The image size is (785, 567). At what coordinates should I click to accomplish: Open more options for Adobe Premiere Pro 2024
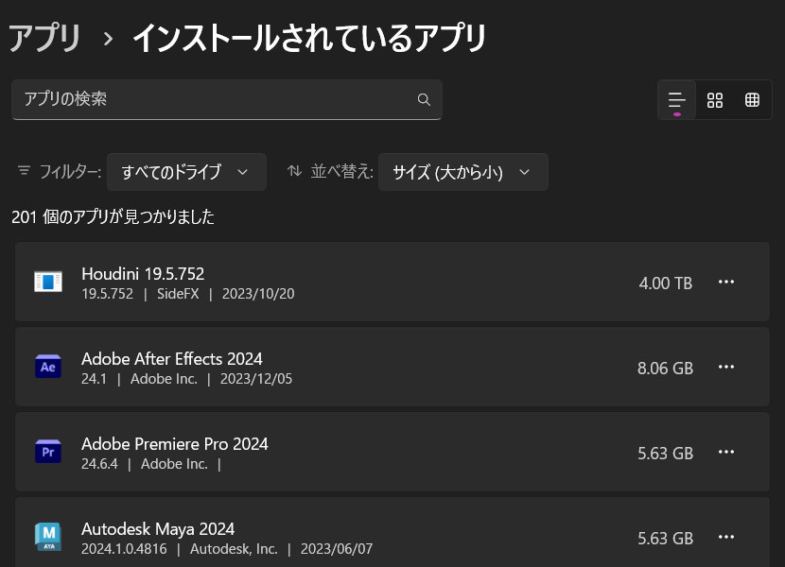(x=726, y=453)
